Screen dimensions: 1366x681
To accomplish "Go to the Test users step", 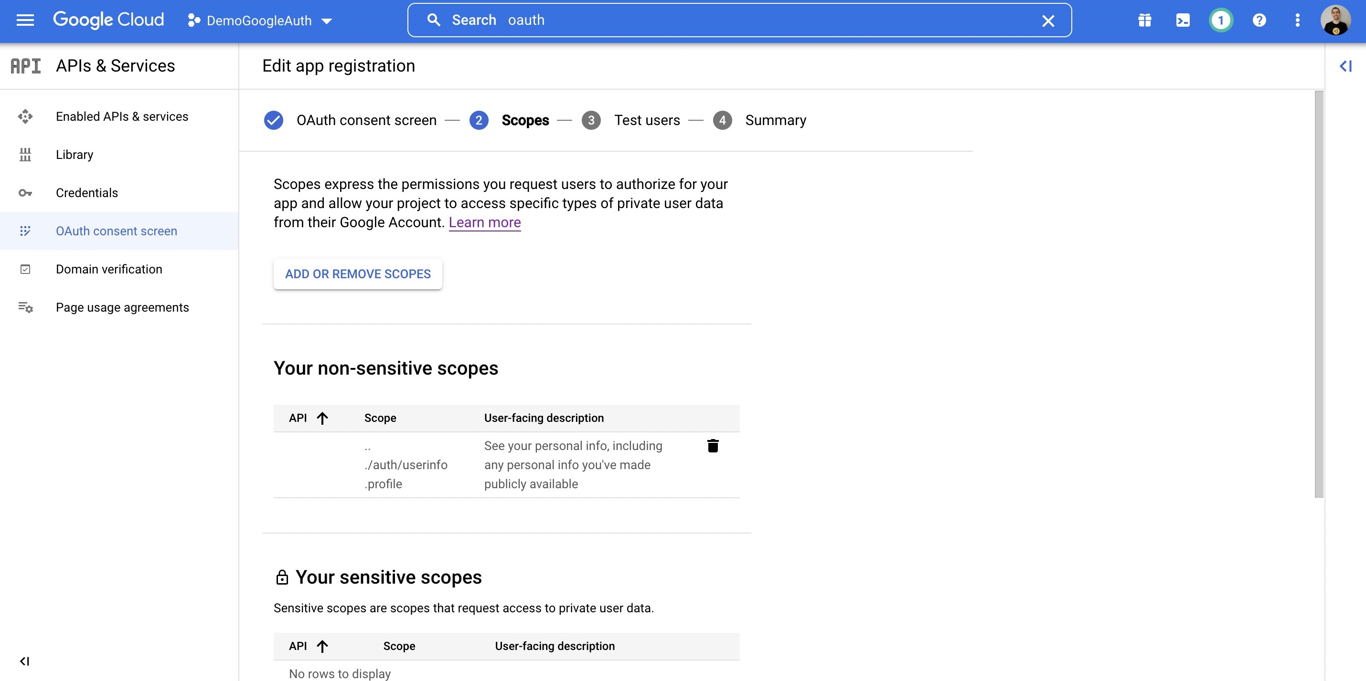I will pyautogui.click(x=646, y=120).
